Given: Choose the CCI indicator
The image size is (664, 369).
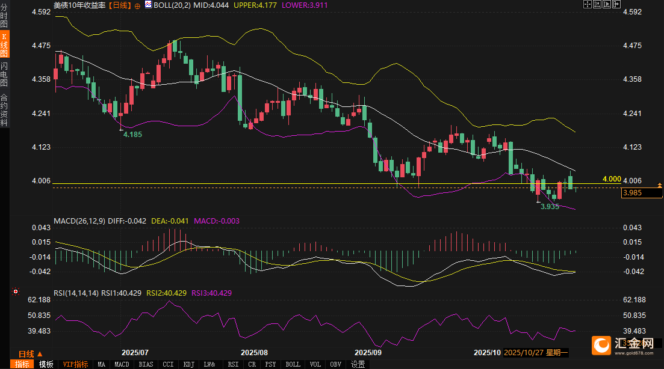Looking at the screenshot, I should tap(168, 364).
